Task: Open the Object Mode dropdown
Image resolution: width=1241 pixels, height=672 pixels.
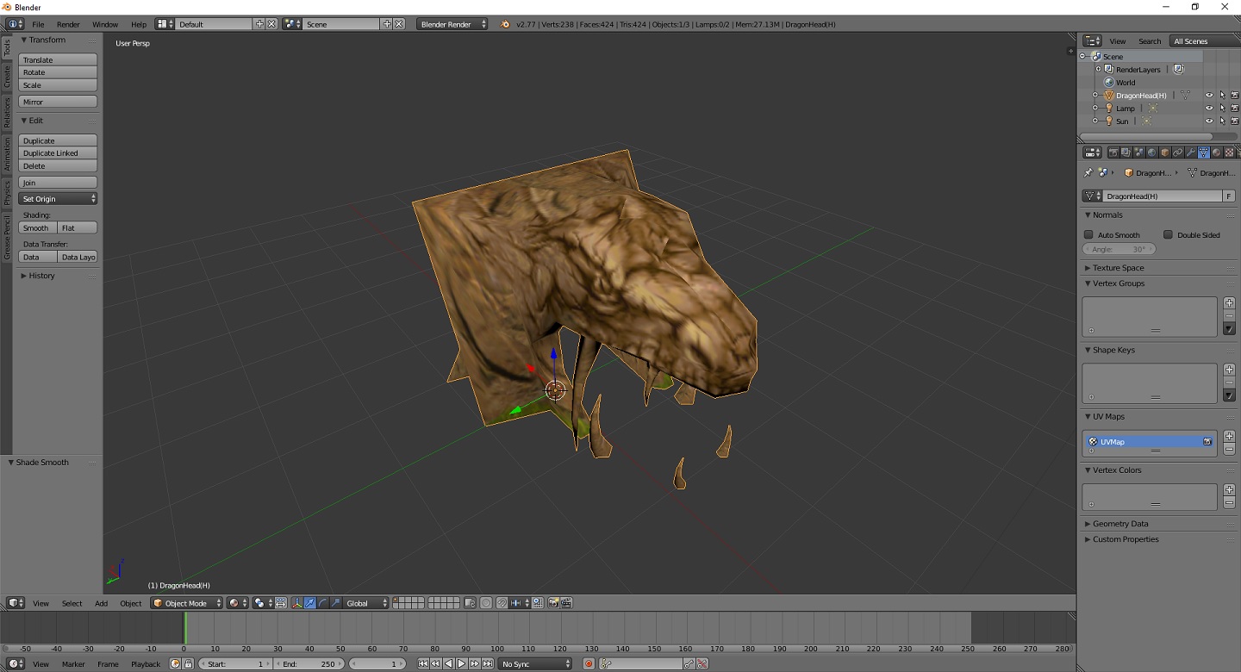Action: (x=187, y=603)
